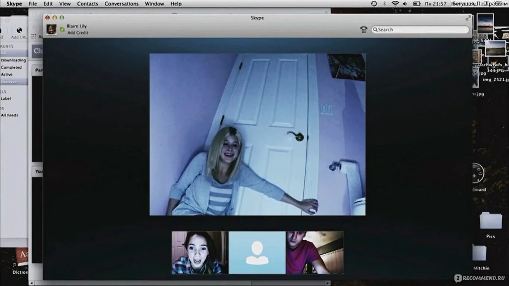The image size is (509, 286).
Task: Click the Add Credit link
Action: pos(78,33)
